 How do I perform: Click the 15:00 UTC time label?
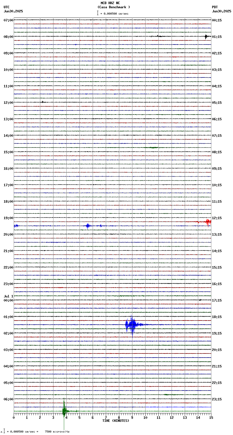click(x=8, y=152)
